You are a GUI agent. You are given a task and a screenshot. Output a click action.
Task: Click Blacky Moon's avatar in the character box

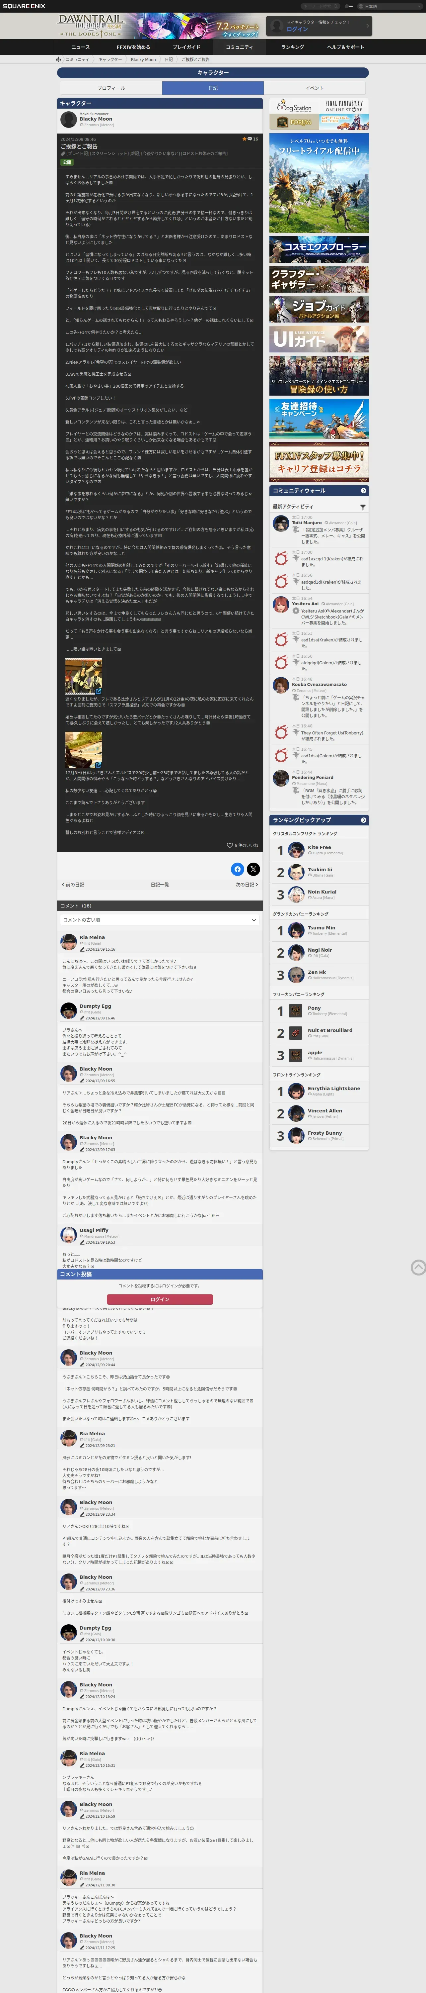tap(68, 119)
